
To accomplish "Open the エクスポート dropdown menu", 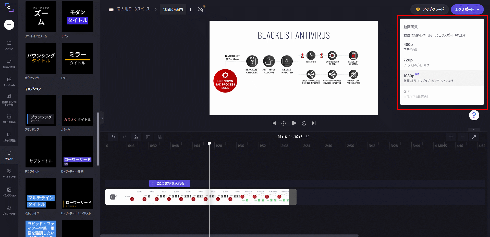I will pos(467,9).
